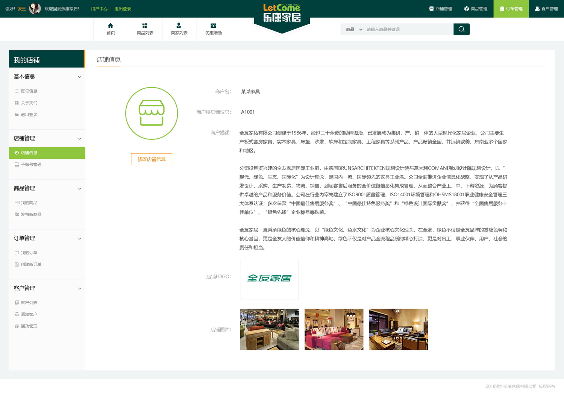
Task: Click the 修改店铺信息 button
Action: coord(152,159)
